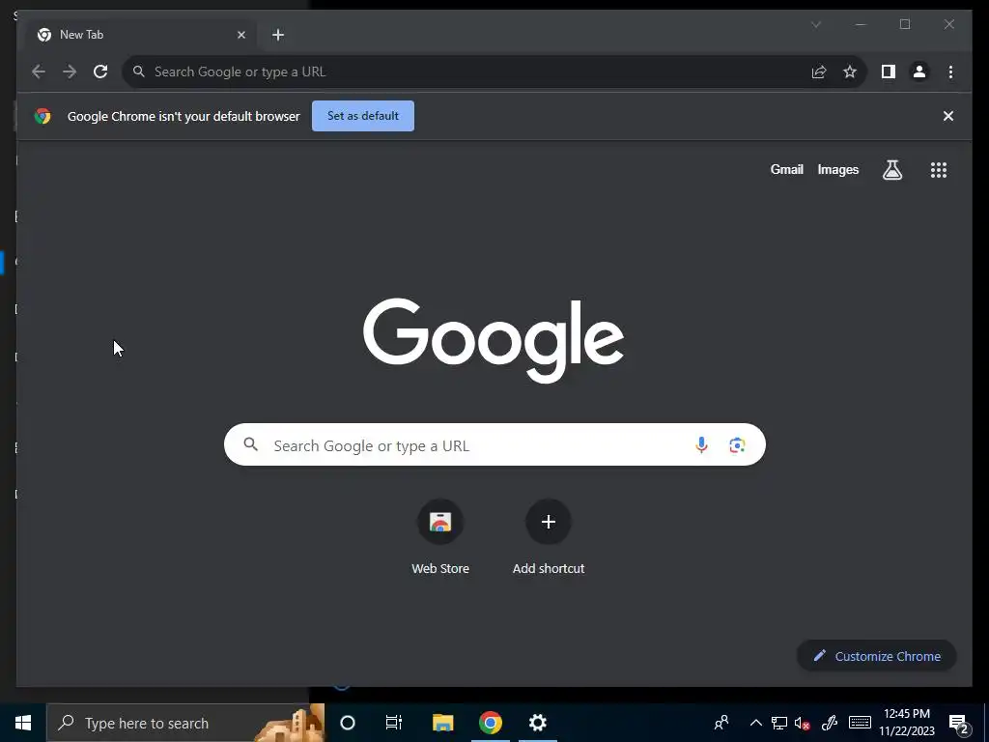Viewport: 989px width, 742px height.
Task: Dismiss the default browser notification bar
Action: 948,116
